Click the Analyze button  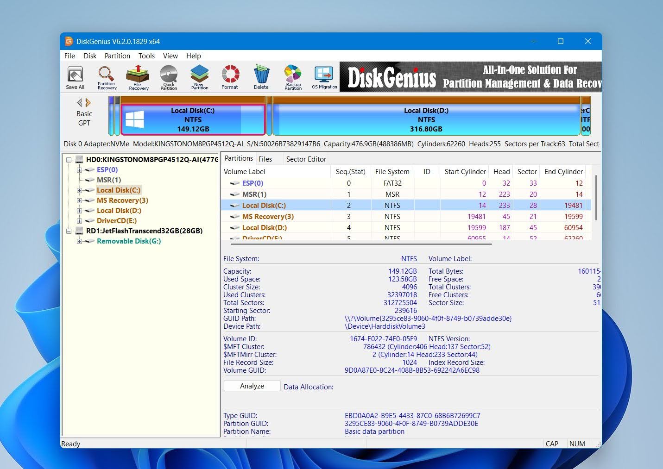click(252, 386)
